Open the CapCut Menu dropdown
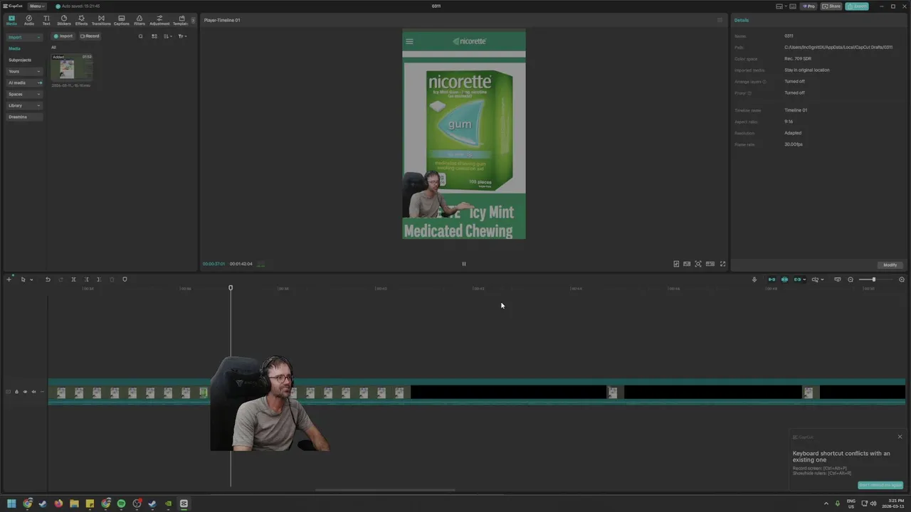The image size is (911, 512). 37,6
